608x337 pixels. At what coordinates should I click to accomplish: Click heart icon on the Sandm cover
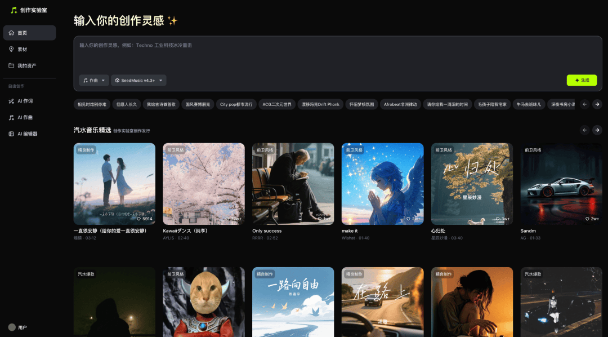coord(587,219)
